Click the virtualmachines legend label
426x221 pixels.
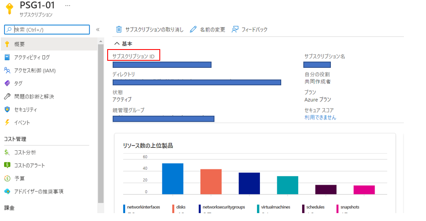[x=276, y=207]
